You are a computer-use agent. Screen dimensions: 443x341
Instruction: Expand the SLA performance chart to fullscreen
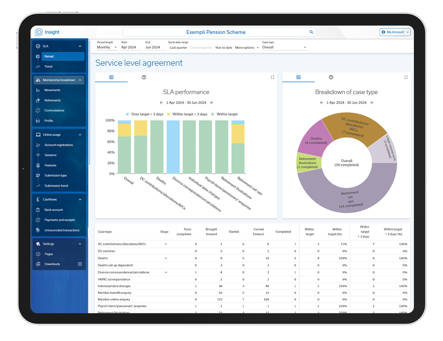click(273, 77)
